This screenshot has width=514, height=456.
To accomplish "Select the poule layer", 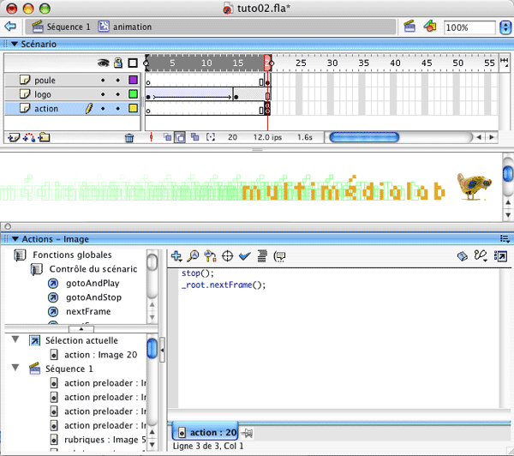I will [72, 80].
